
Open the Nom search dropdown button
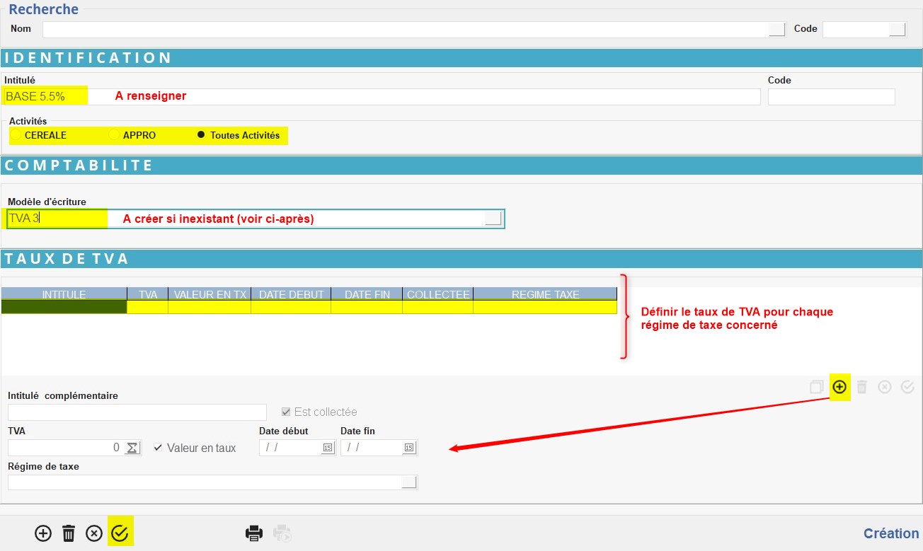[x=777, y=29]
